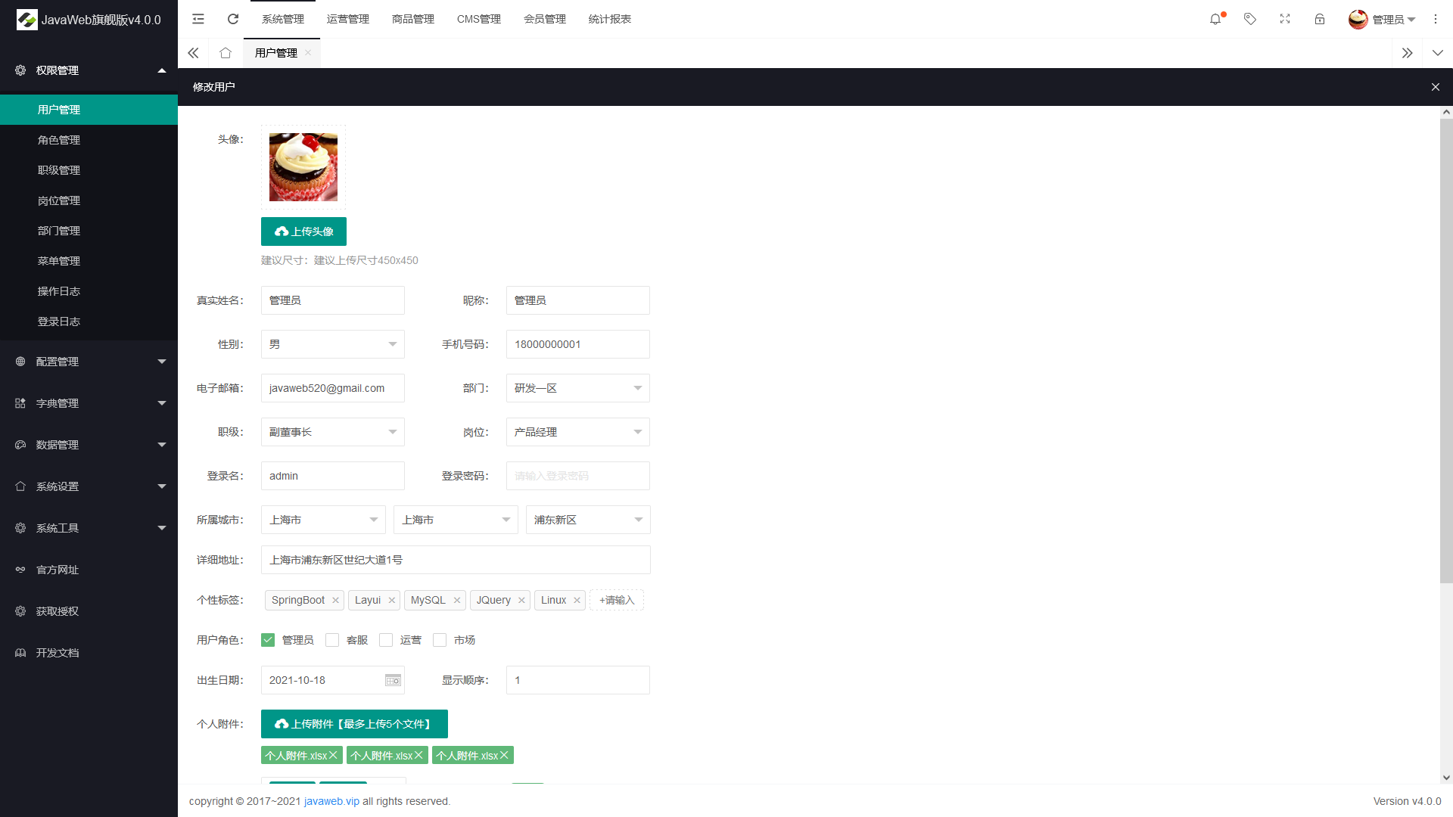Expand the 配置管理 sidebar group
The image size is (1453, 817).
coord(89,362)
